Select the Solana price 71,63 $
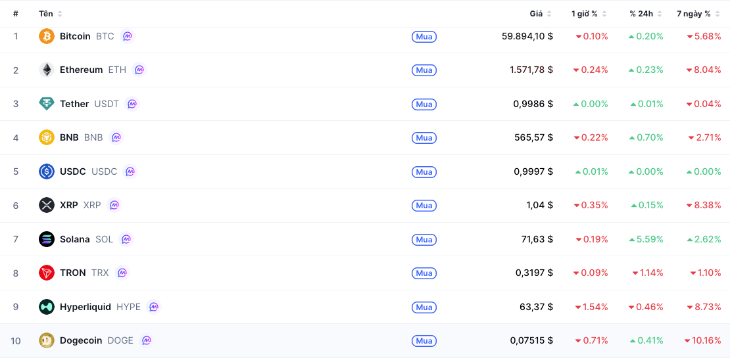 tap(537, 239)
